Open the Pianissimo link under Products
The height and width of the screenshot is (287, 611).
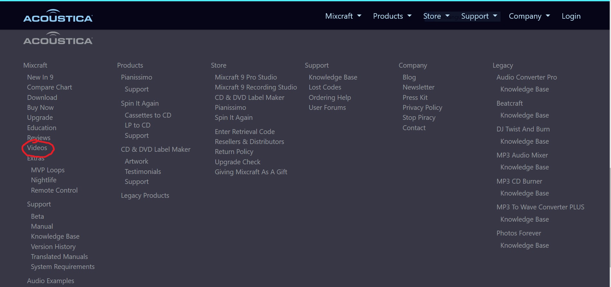coord(136,77)
